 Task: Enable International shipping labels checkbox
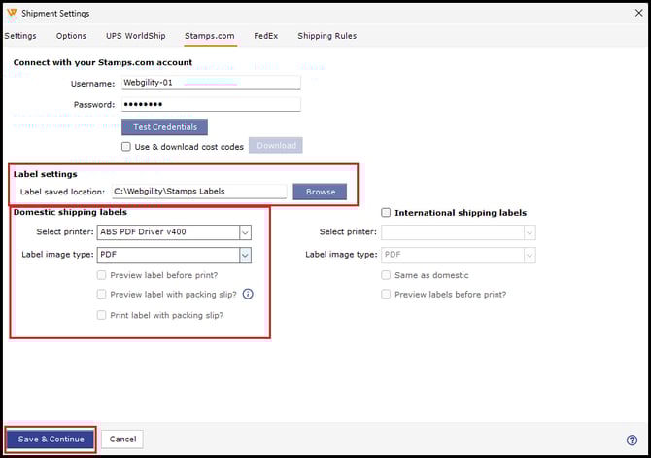(386, 213)
